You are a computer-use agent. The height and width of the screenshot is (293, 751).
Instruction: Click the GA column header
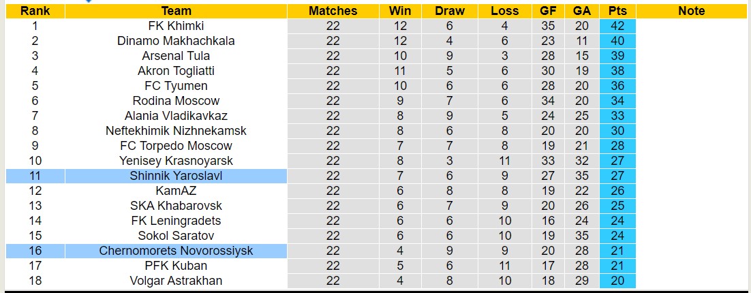pos(582,11)
